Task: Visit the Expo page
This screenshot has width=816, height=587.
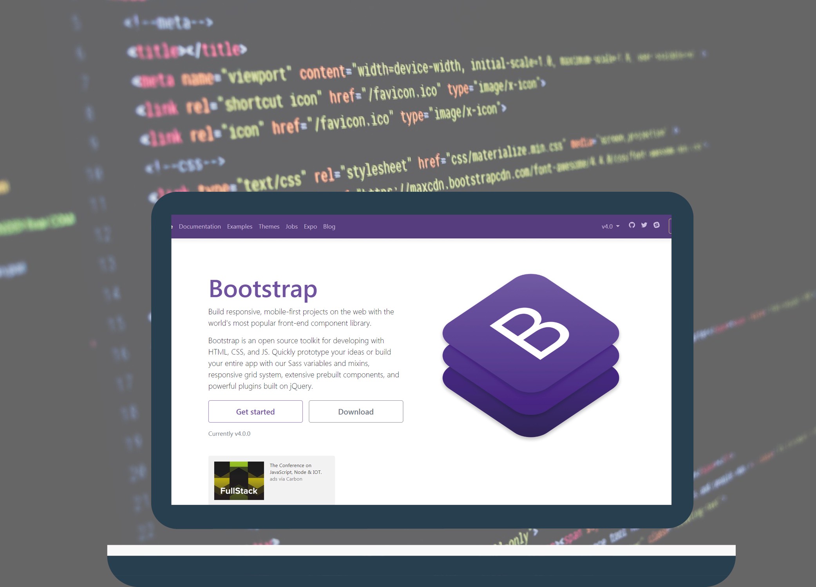Action: (x=310, y=226)
